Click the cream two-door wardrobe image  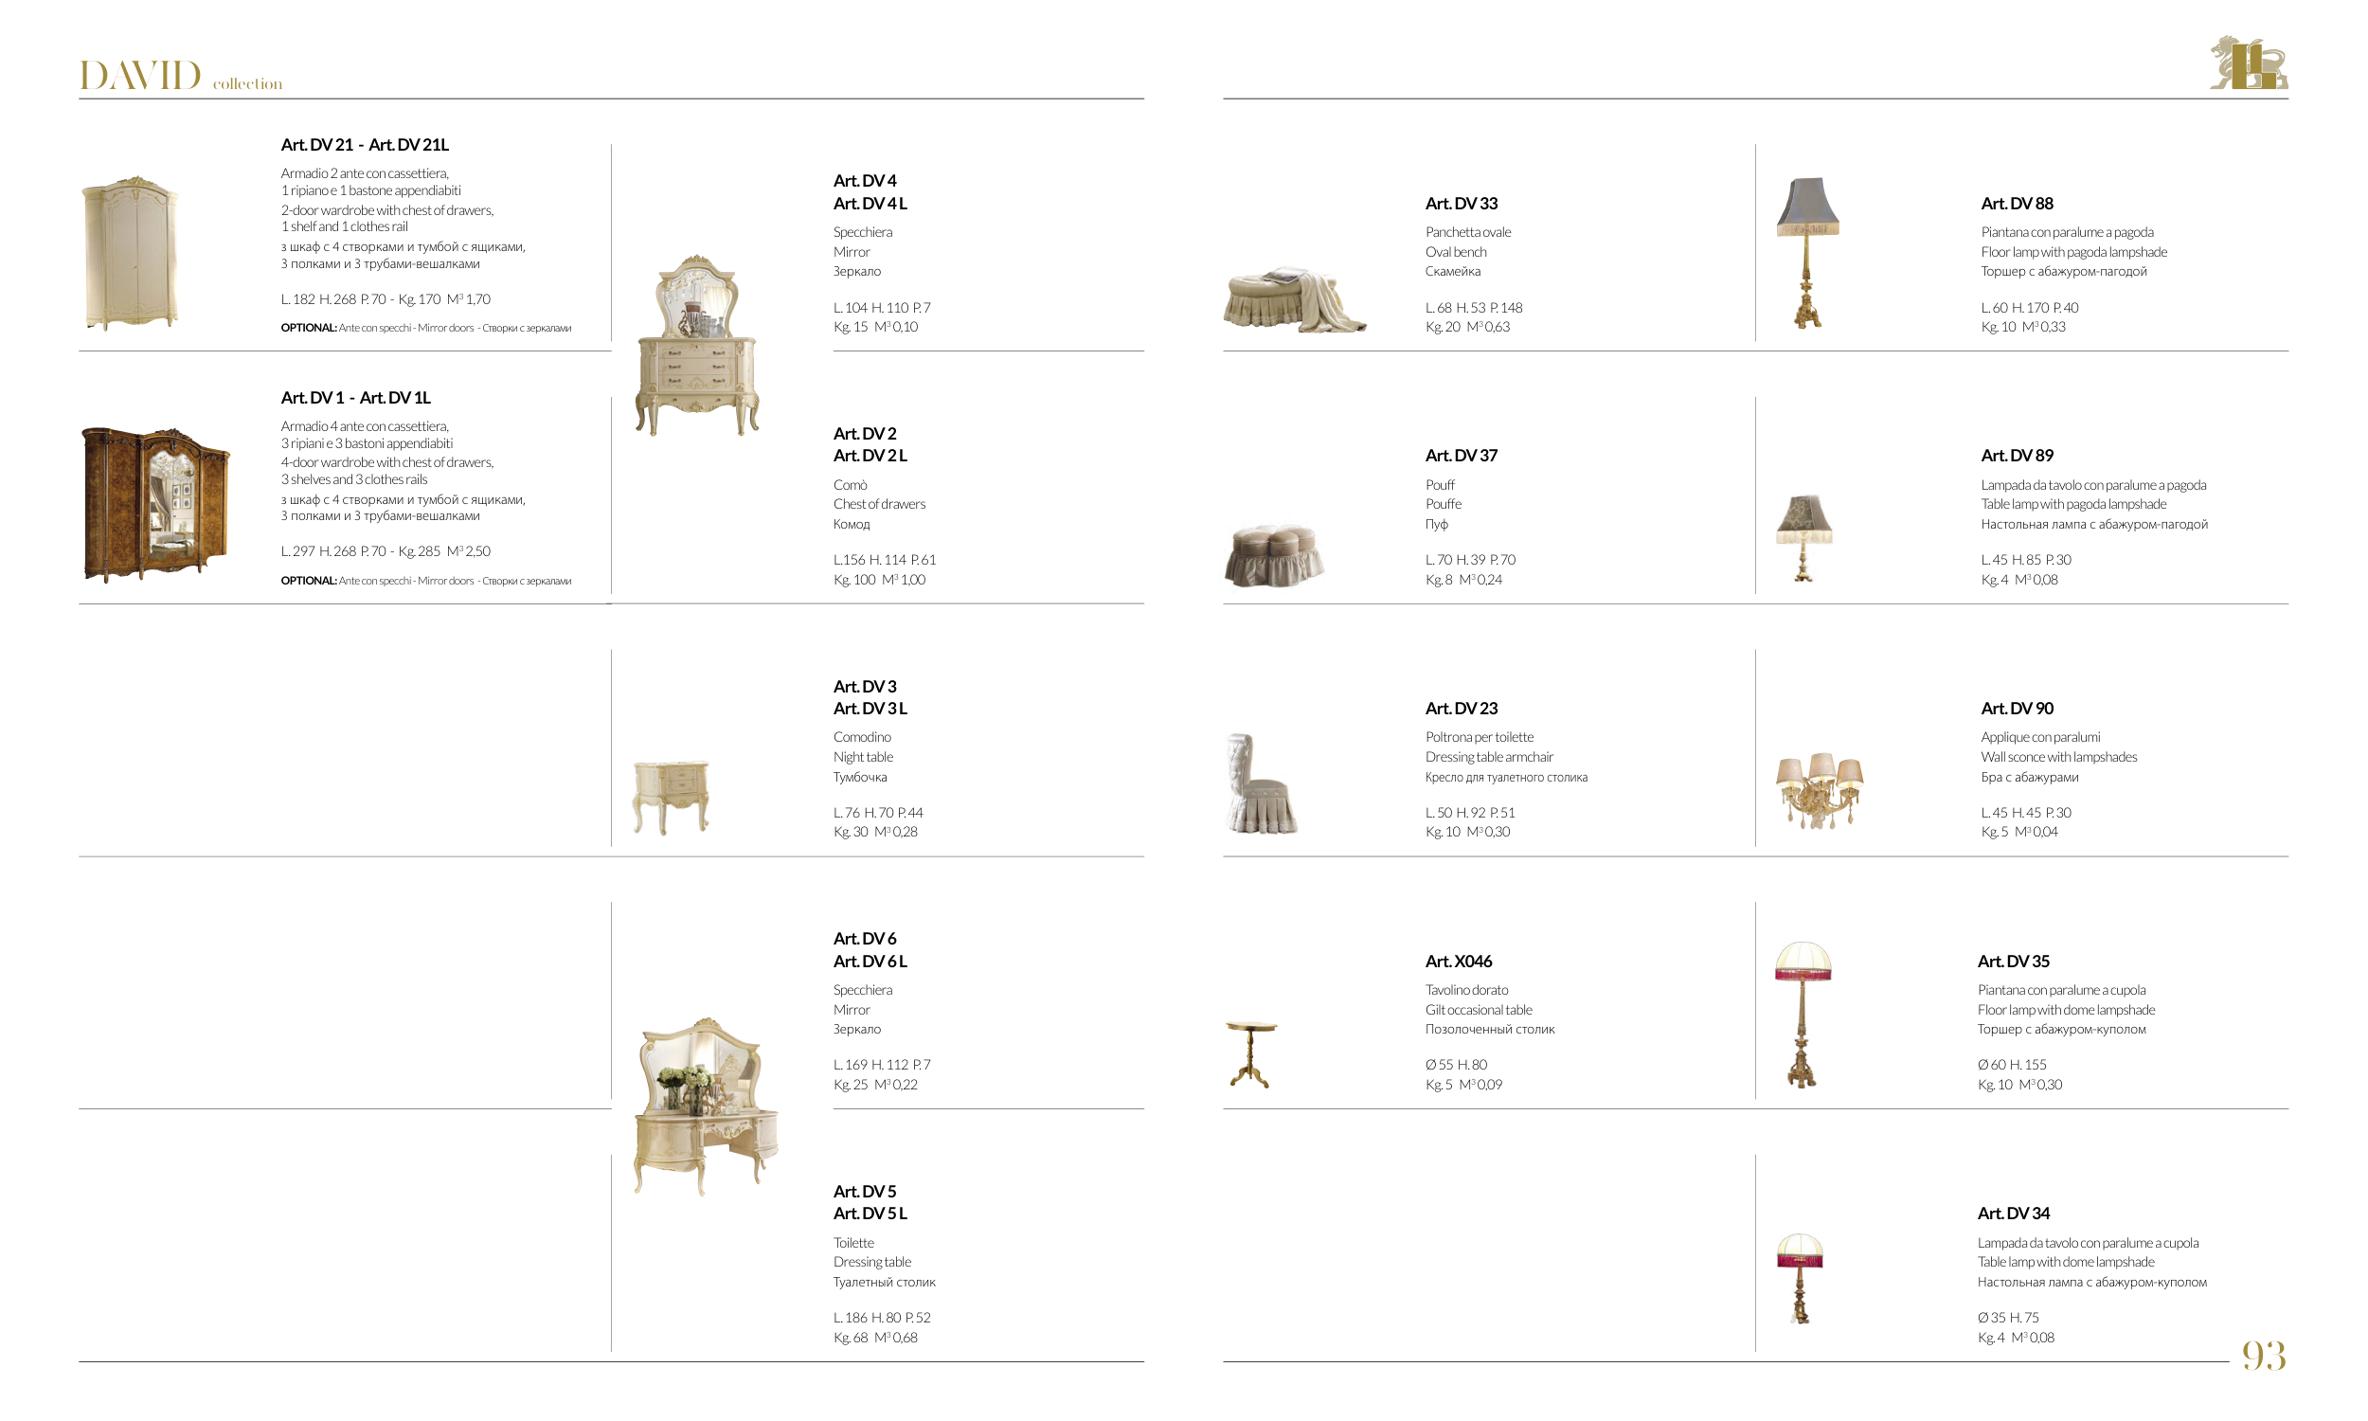tap(131, 253)
